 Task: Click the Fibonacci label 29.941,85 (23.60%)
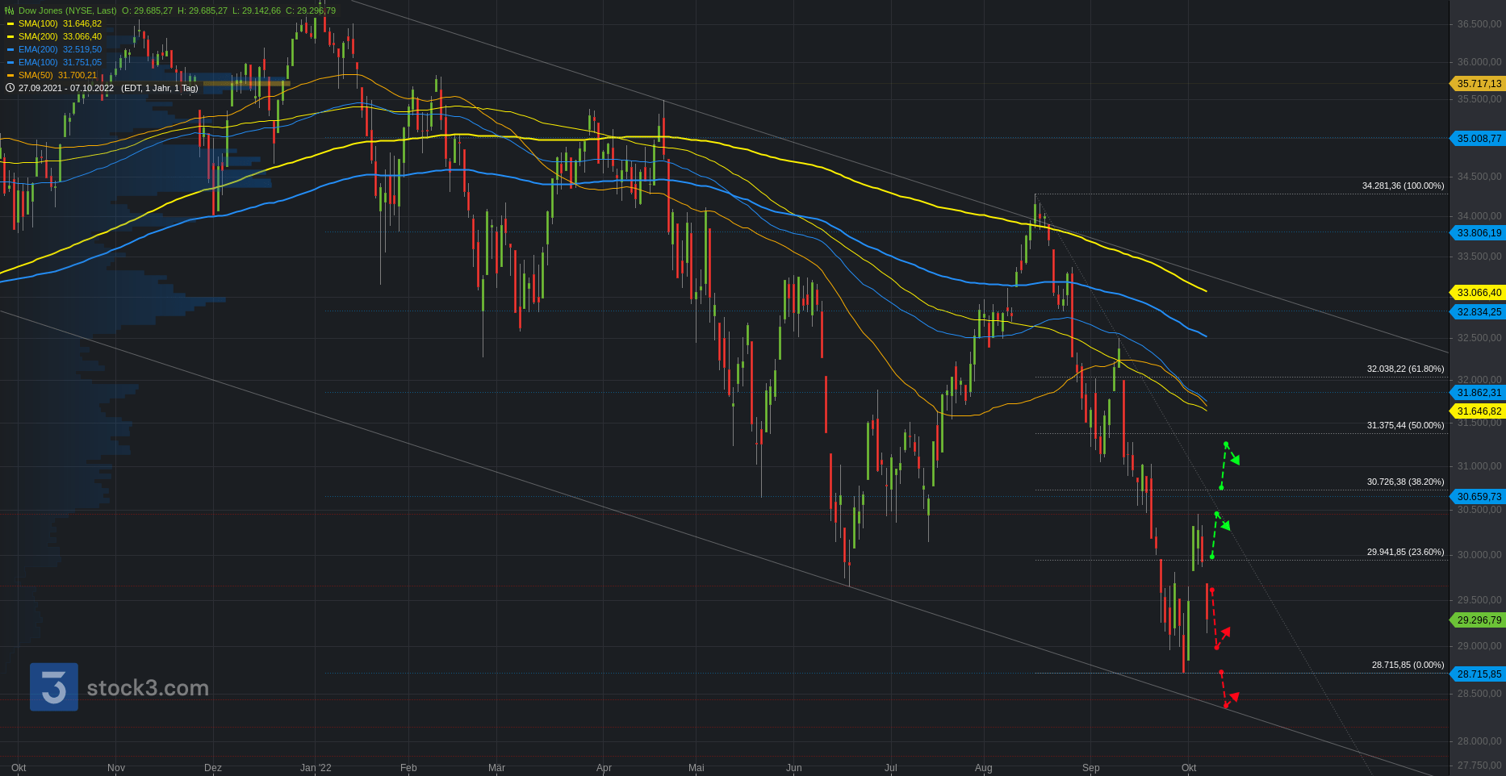[x=1405, y=552]
